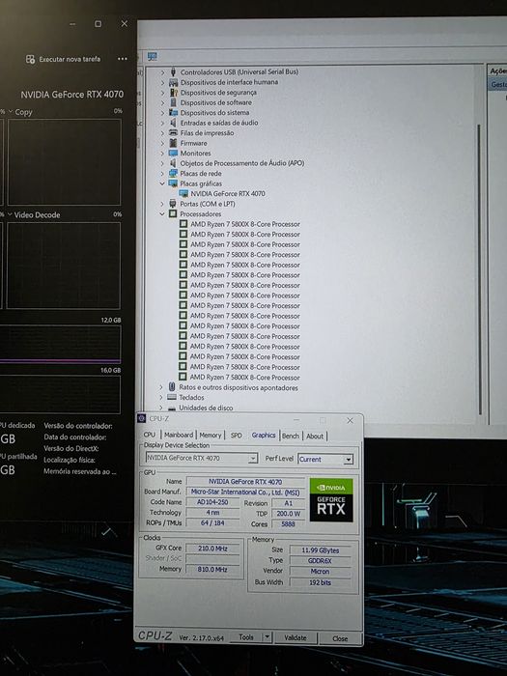The width and height of the screenshot is (507, 676).
Task: Click the USB controllers device icon
Action: click(x=173, y=71)
